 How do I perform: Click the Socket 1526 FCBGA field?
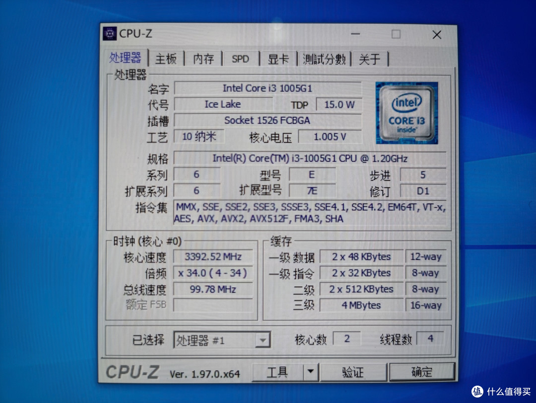[x=268, y=120]
